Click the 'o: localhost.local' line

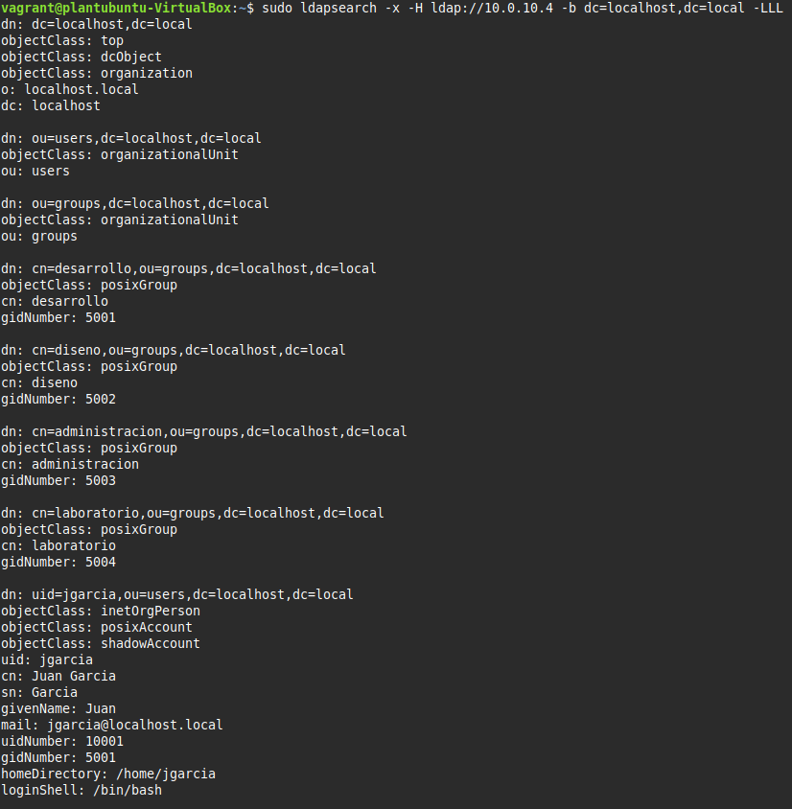coord(70,89)
